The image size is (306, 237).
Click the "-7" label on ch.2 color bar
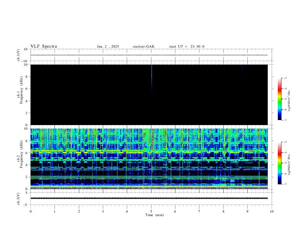pyautogui.click(x=285, y=184)
